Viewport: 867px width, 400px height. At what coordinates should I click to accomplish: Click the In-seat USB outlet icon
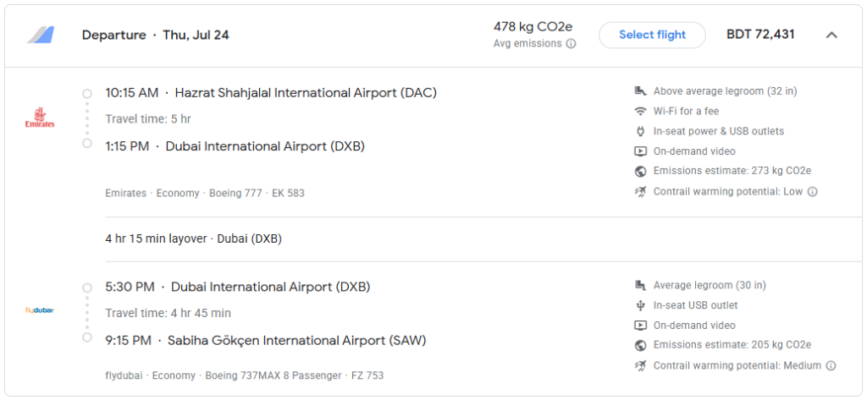coord(640,305)
